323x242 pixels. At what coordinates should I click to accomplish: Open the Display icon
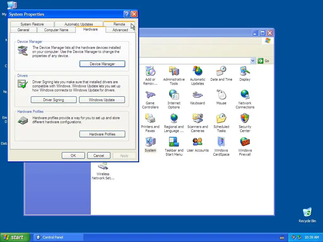coord(245,74)
